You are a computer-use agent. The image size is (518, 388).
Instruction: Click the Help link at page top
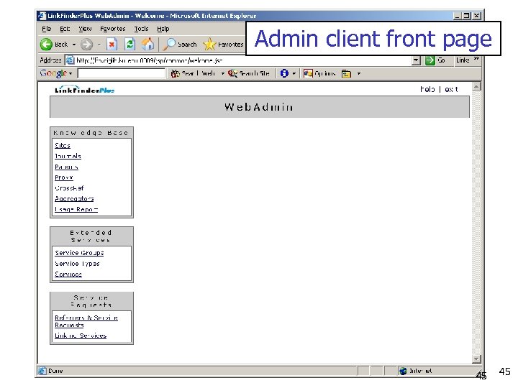click(427, 89)
